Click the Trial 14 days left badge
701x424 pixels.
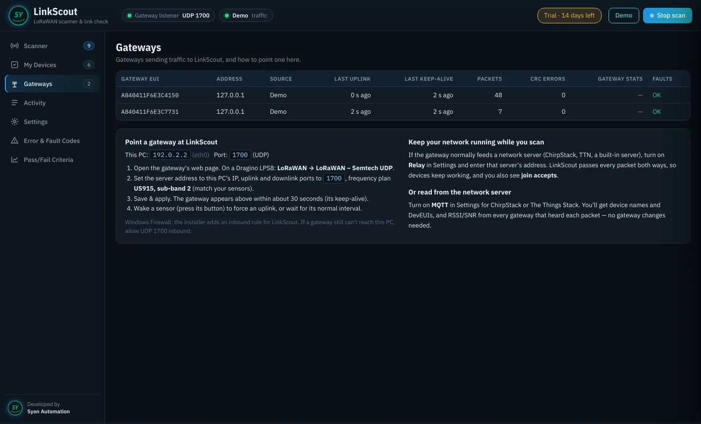click(x=569, y=16)
